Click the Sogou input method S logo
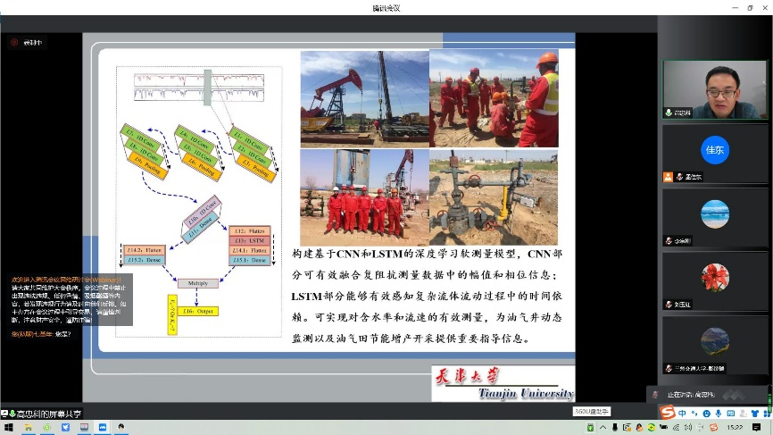The height and width of the screenshot is (435, 773). 668,412
